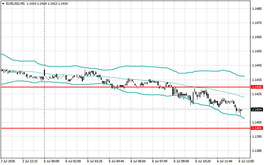Click the 6 Jul 10:20 time label
Screen dimensions: 264x165
tap(203, 161)
